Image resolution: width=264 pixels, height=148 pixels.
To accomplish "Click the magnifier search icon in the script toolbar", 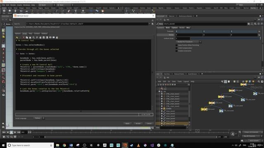I will [x=33, y=37].
